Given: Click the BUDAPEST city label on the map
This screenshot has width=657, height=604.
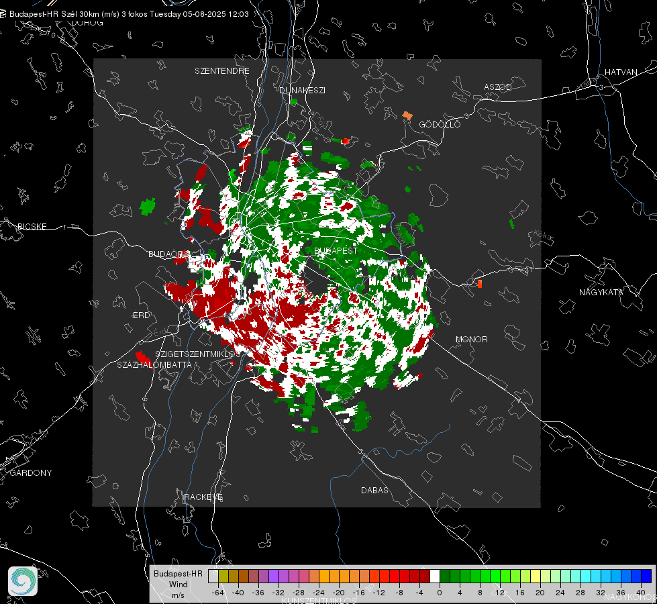Looking at the screenshot, I should [x=336, y=250].
